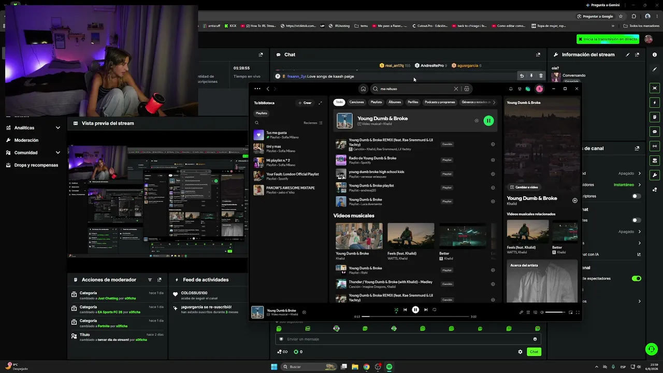Open chat settings gear
Screen dimensions: 663x373
coord(520,352)
